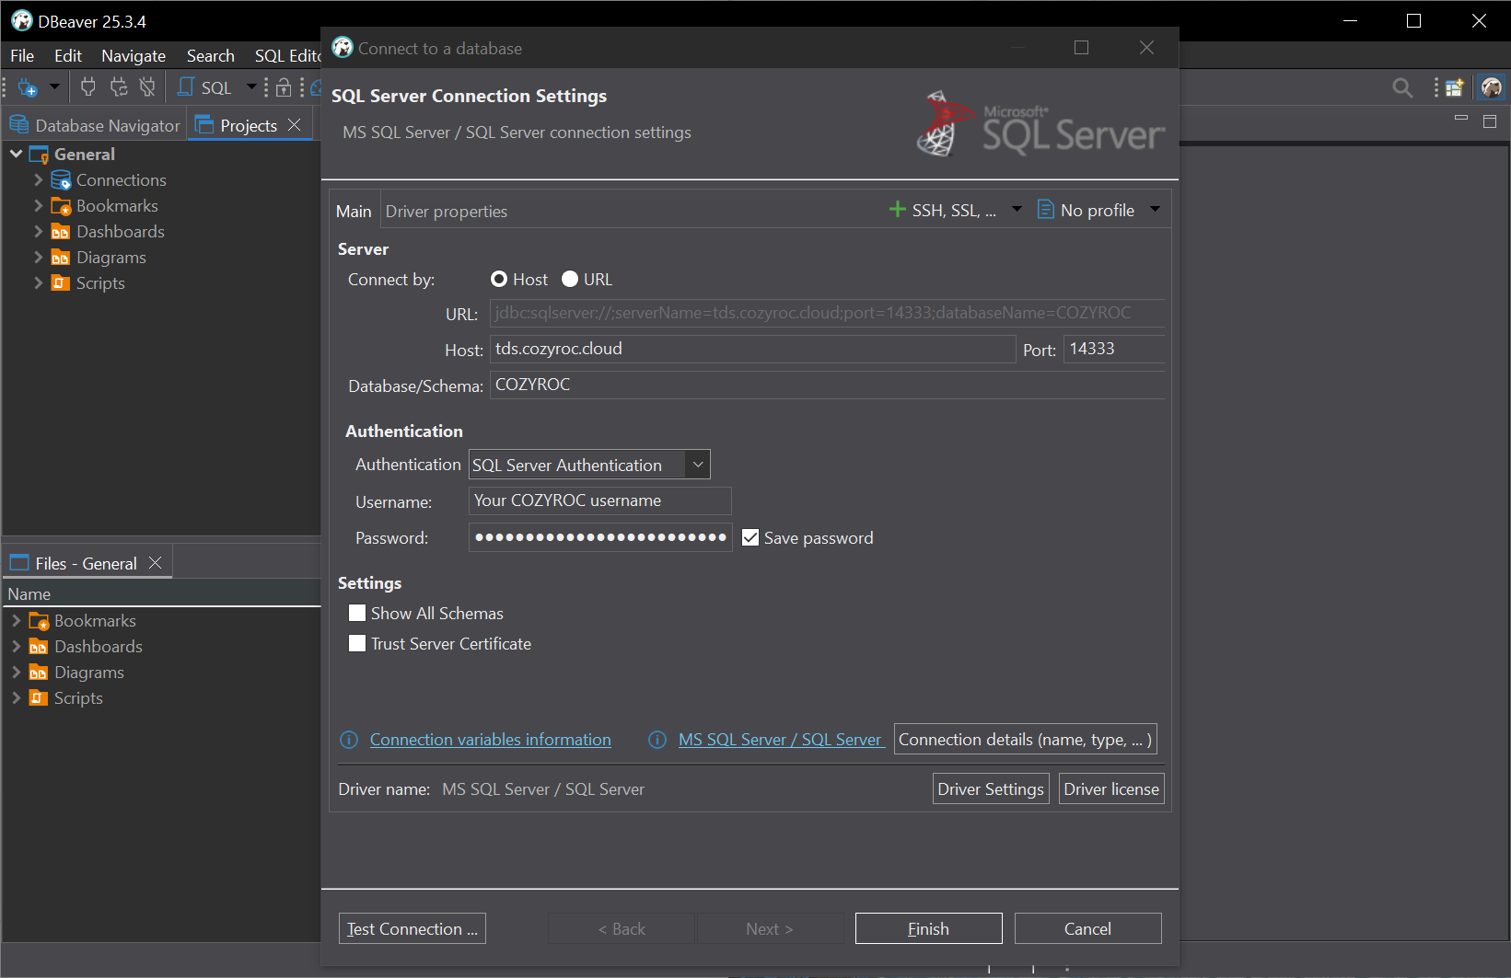This screenshot has height=978, width=1511.
Task: Uncheck the Save password checkbox
Action: [750, 538]
